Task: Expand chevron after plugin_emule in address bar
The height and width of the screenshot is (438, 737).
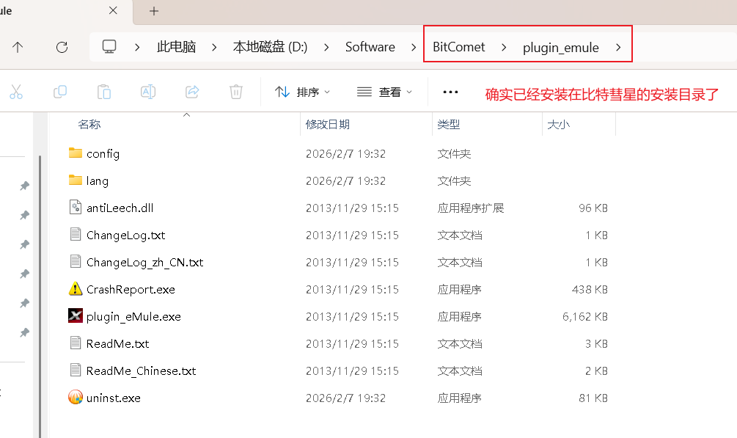Action: 618,47
